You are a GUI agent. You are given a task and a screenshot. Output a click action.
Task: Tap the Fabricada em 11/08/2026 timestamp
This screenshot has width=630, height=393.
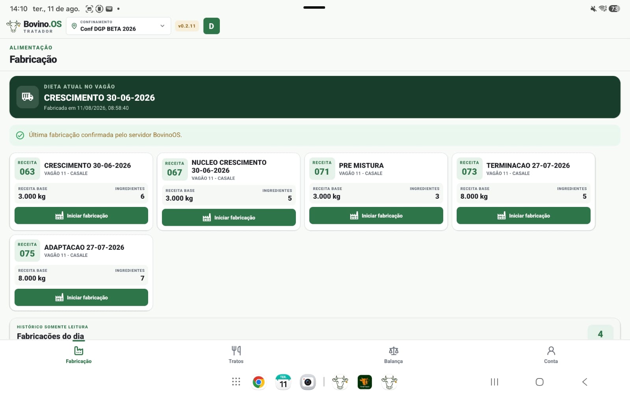coord(86,108)
